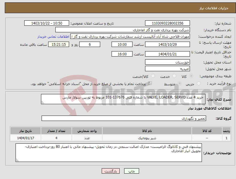Image resolution: width=236 pixels, height=179 pixels.
Task: Click the need date cell 1404/01/17
Action: click(x=26, y=138)
